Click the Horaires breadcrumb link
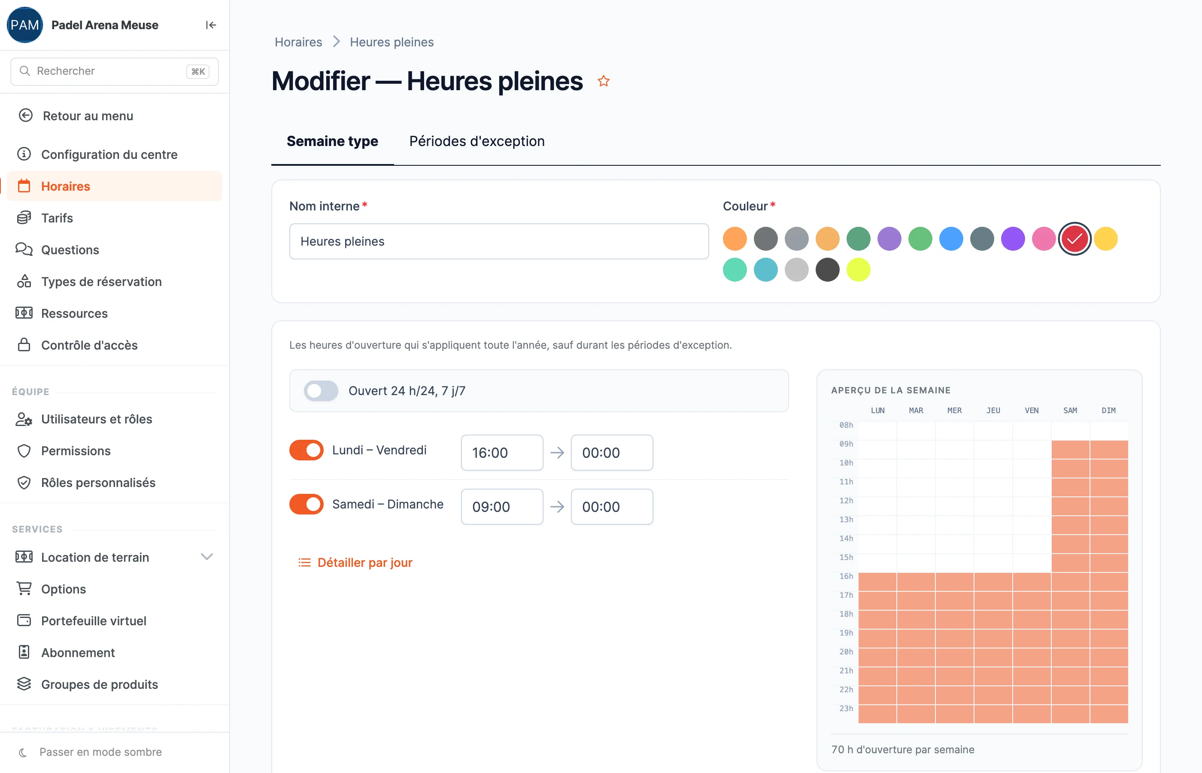The height and width of the screenshot is (773, 1202). [298, 42]
